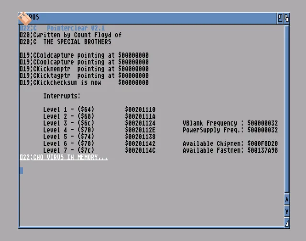The height and width of the screenshot is (241, 306).
Task: Click the address value $00201124
Action: pyautogui.click(x=140, y=123)
